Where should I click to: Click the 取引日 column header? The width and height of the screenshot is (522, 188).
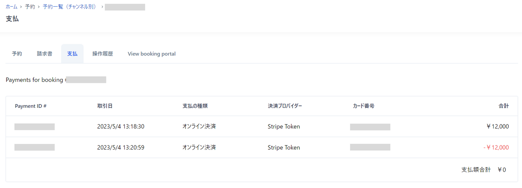point(105,106)
